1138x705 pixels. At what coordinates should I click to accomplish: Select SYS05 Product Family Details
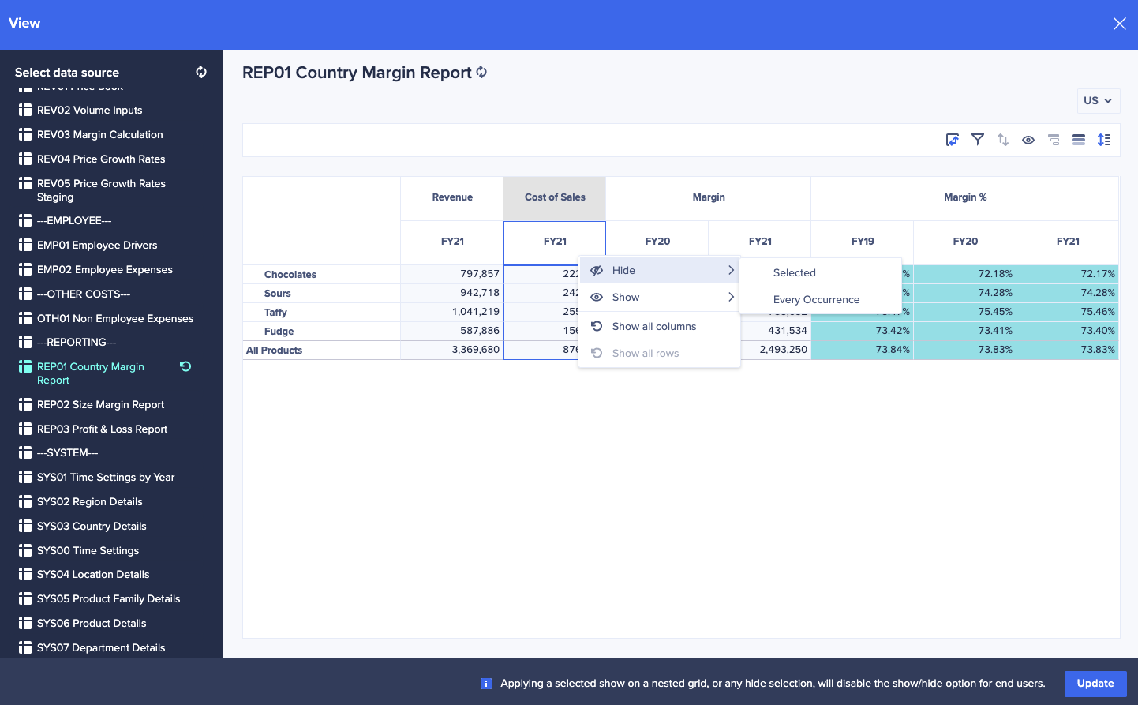coord(109,598)
